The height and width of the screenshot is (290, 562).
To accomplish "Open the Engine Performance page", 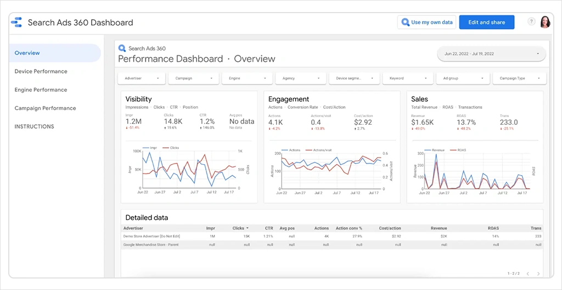I will pos(41,90).
